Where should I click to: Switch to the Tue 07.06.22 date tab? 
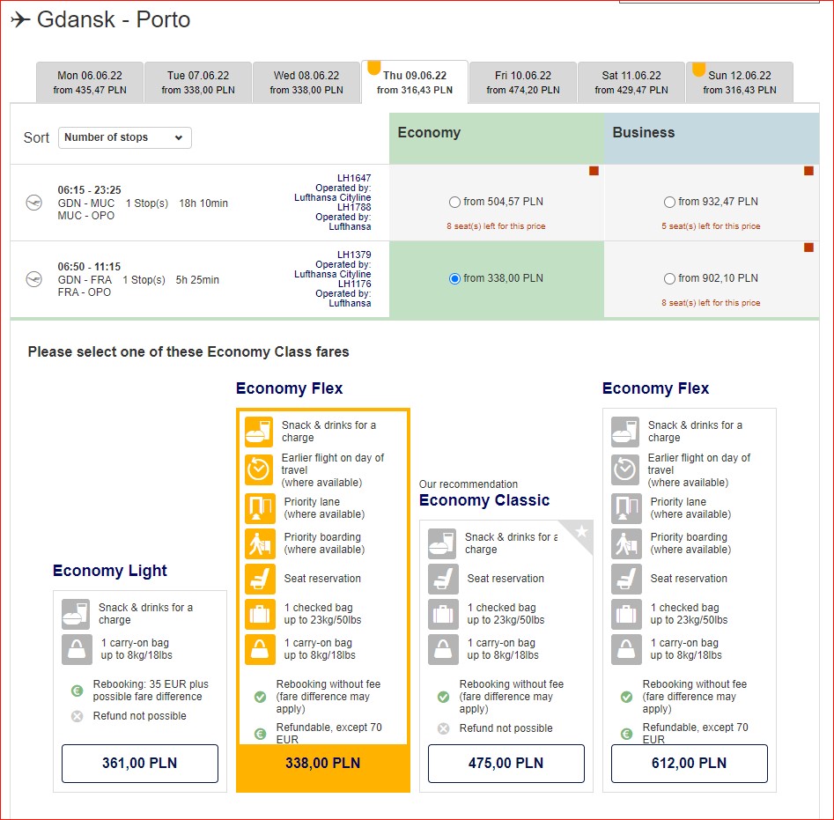[x=198, y=83]
